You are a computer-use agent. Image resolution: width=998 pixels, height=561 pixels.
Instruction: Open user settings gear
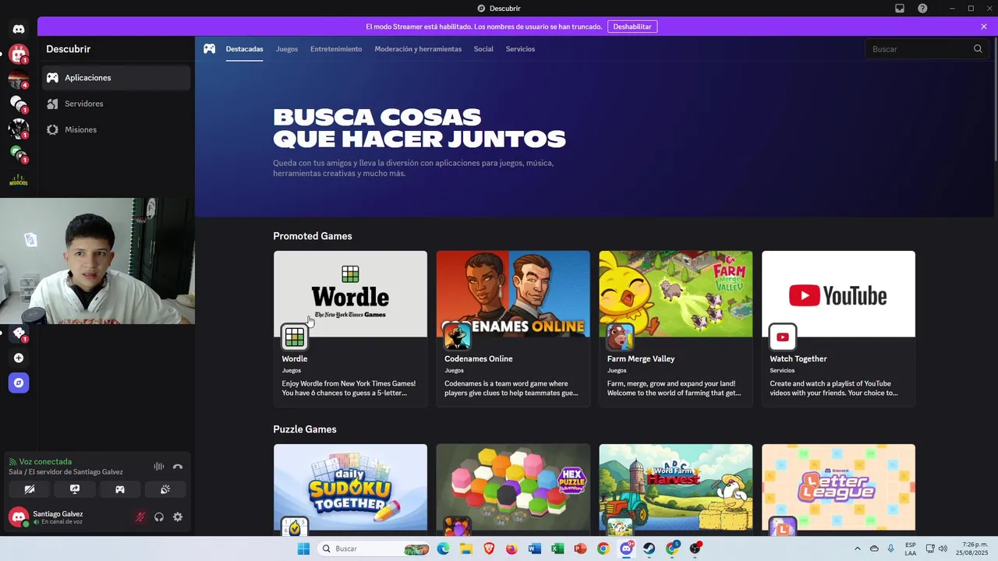click(178, 517)
